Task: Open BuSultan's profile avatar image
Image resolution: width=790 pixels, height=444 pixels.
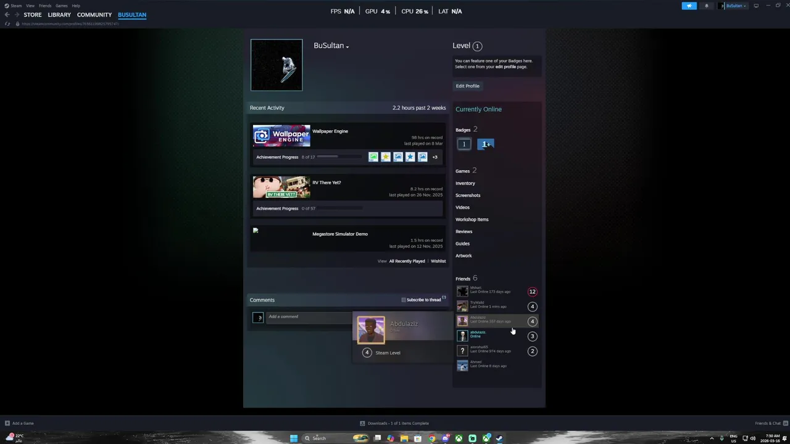Action: click(x=276, y=65)
